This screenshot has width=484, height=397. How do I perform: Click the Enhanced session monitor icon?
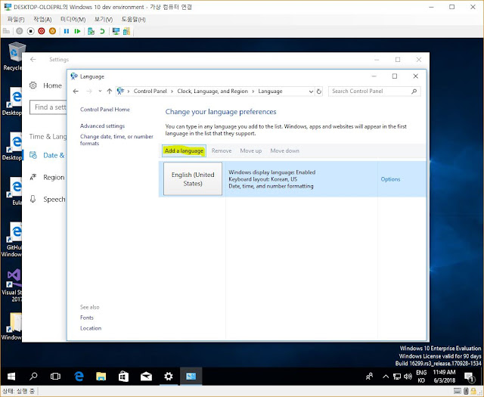point(116,31)
